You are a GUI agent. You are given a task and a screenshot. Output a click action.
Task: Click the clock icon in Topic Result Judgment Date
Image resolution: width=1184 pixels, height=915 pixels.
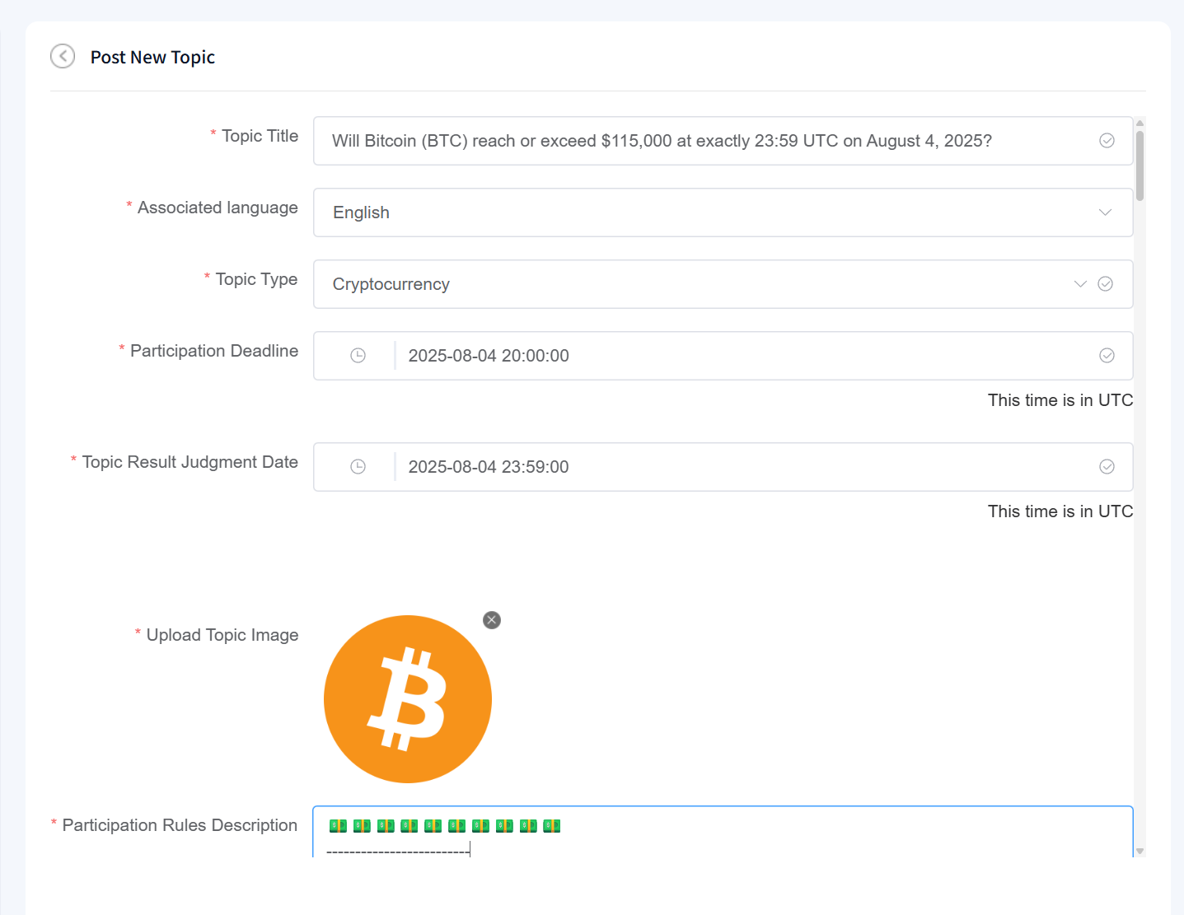358,467
